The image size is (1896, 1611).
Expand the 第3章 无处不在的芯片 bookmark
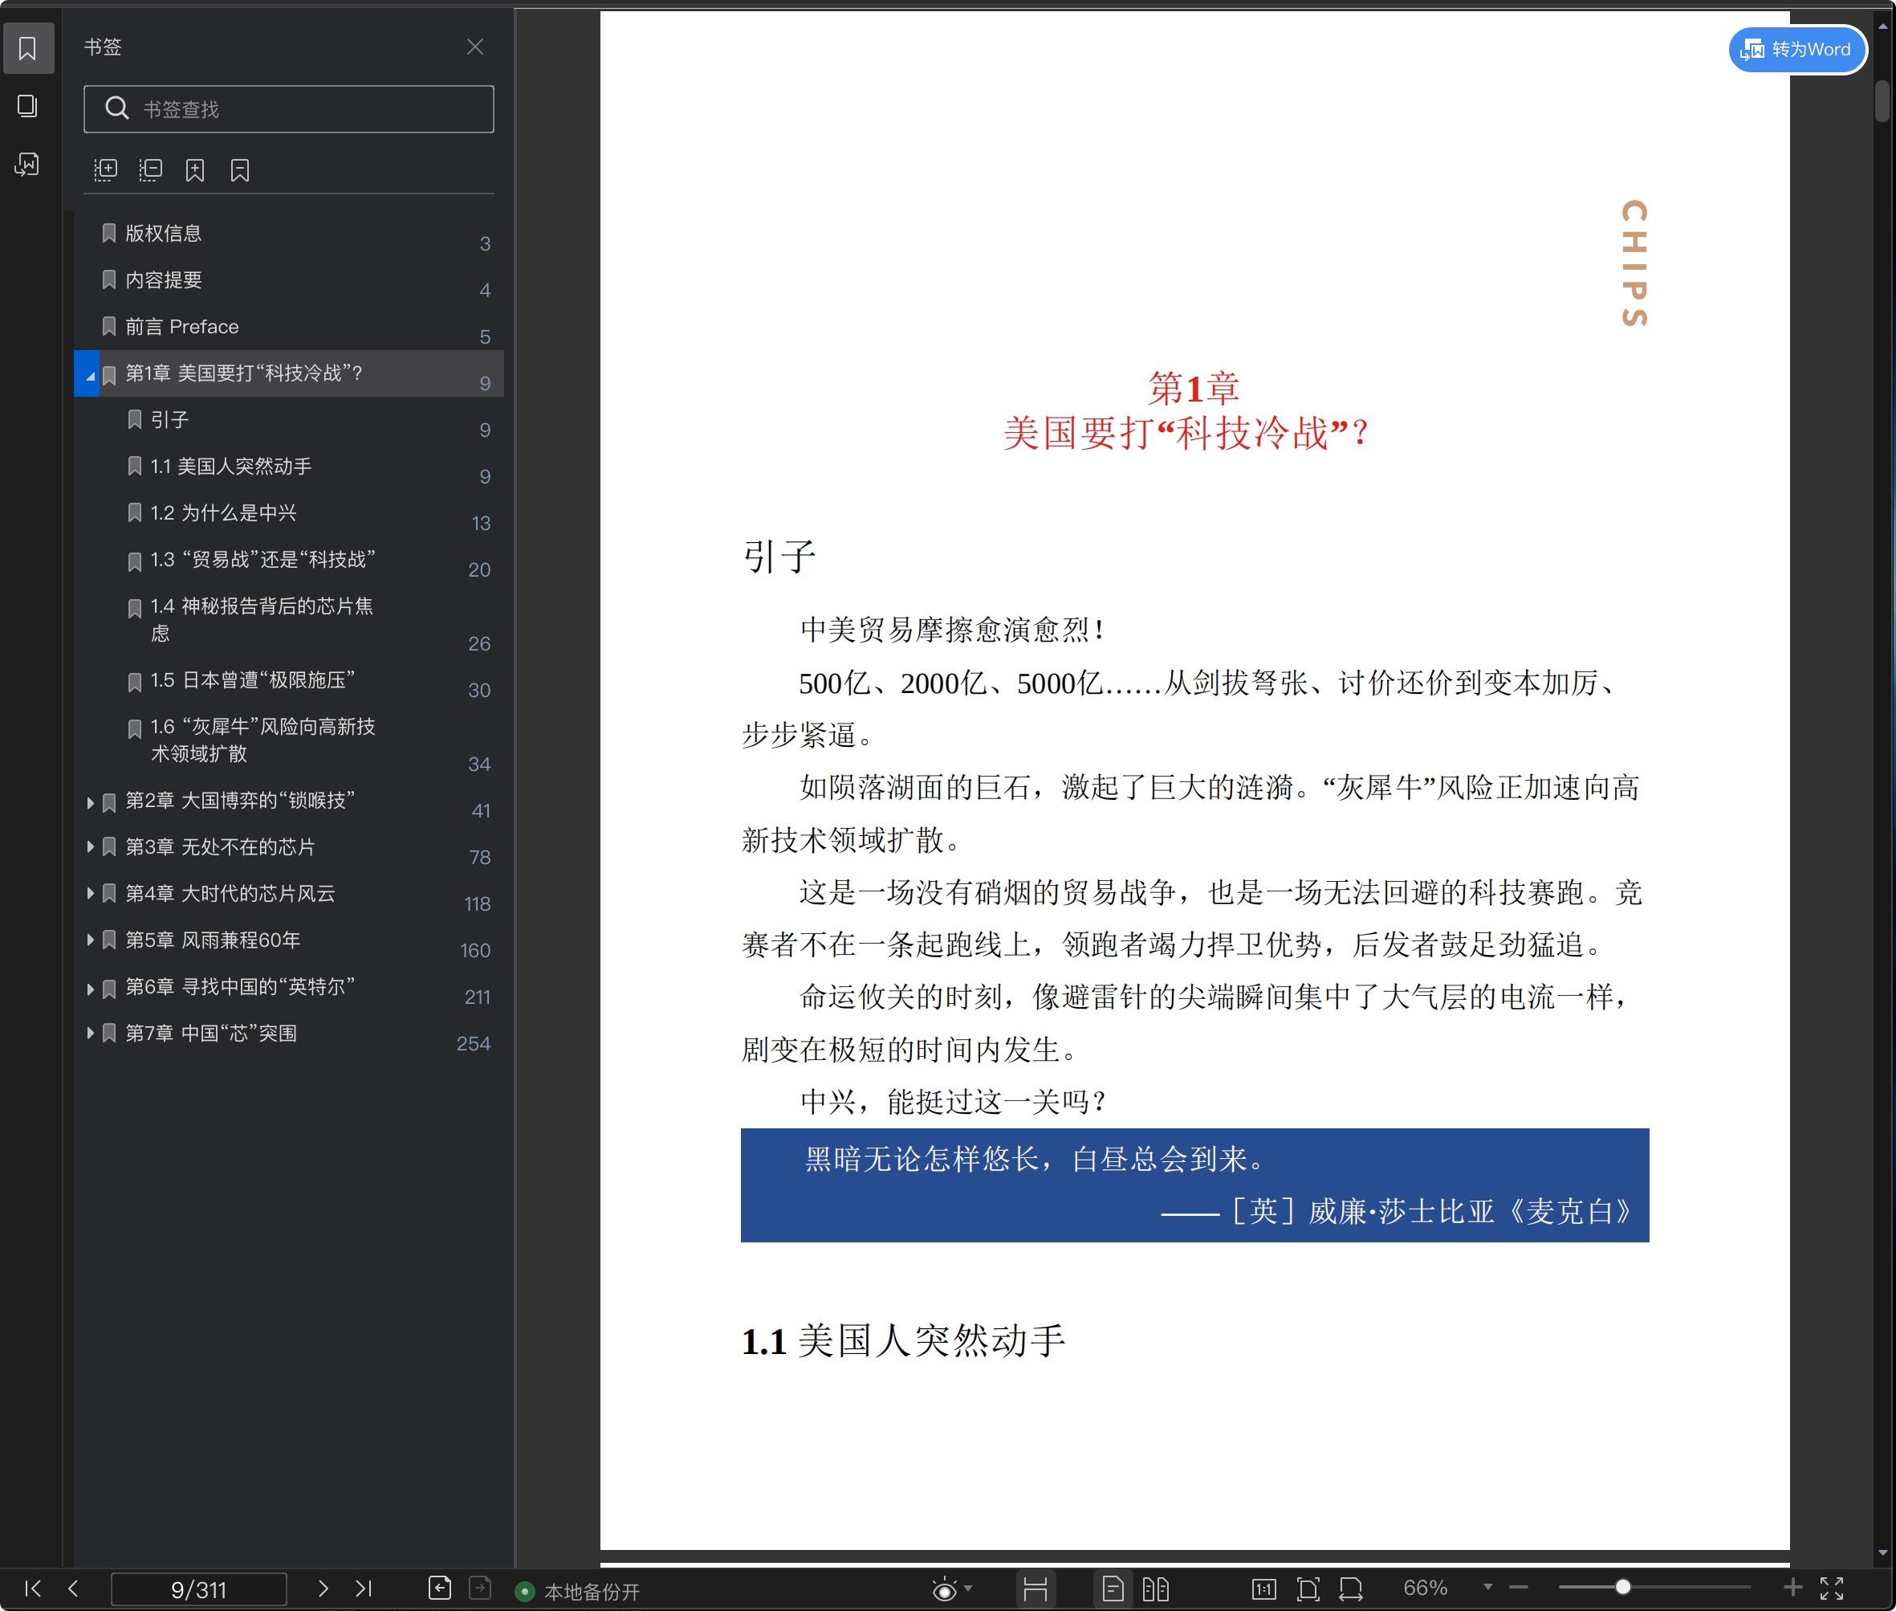point(91,847)
